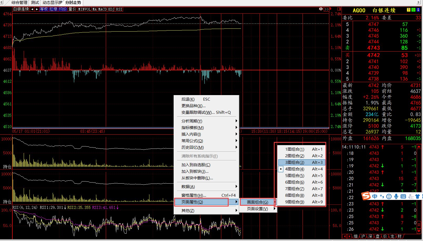Toggle 均价 average price line
Screen dimensions: 423x241
pos(63,9)
